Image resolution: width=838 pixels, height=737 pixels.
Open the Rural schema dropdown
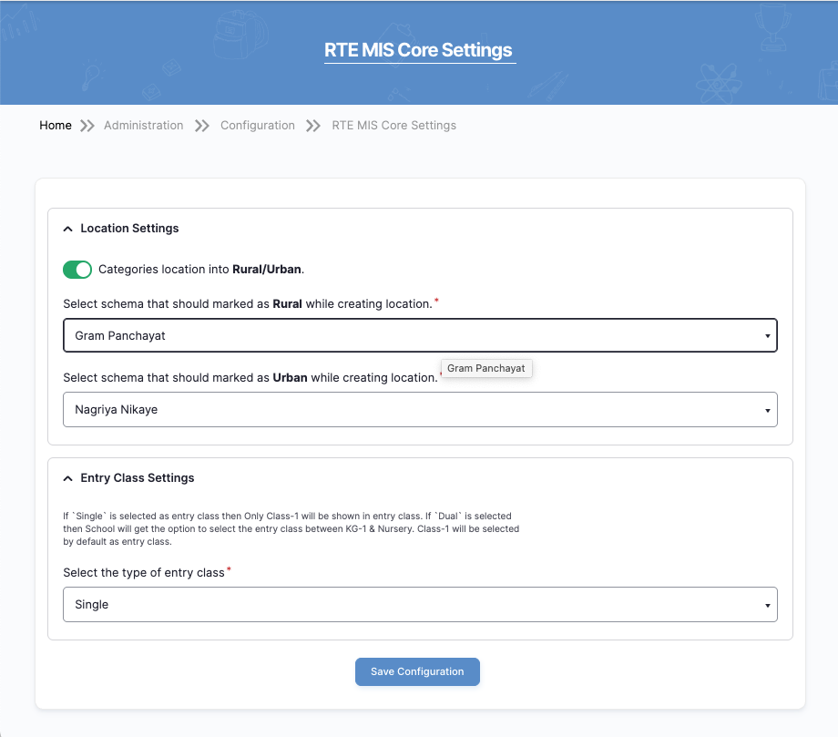click(410, 335)
